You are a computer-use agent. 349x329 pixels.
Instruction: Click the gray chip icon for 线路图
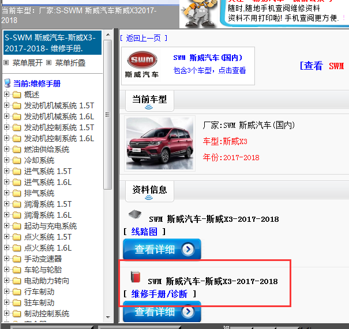[135, 214]
